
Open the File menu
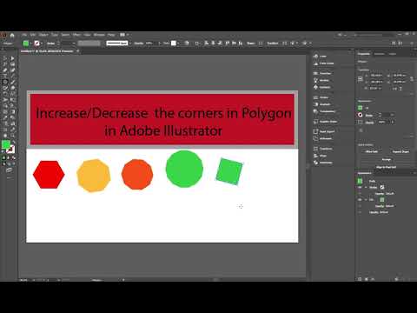(x=24, y=35)
